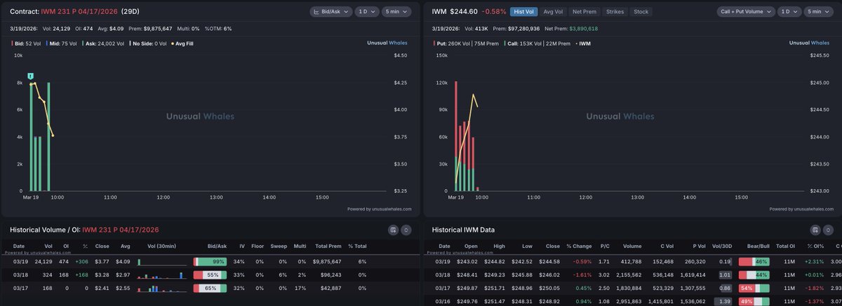Click the 03/17 row's 30min volume sparkline
Image resolution: width=842 pixels, height=306 pixels.
click(161, 288)
